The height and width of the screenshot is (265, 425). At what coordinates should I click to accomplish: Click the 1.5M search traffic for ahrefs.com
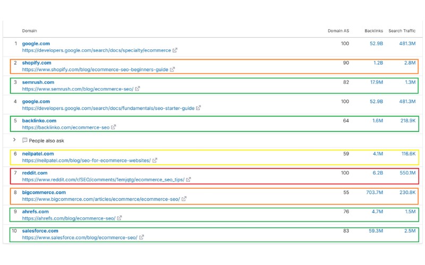pos(410,211)
